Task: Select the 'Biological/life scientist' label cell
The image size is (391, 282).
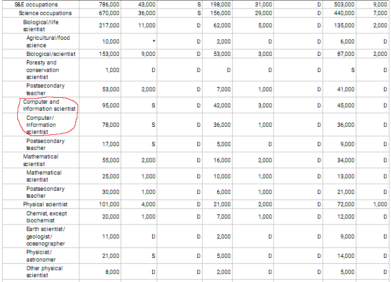Action: coord(41,26)
